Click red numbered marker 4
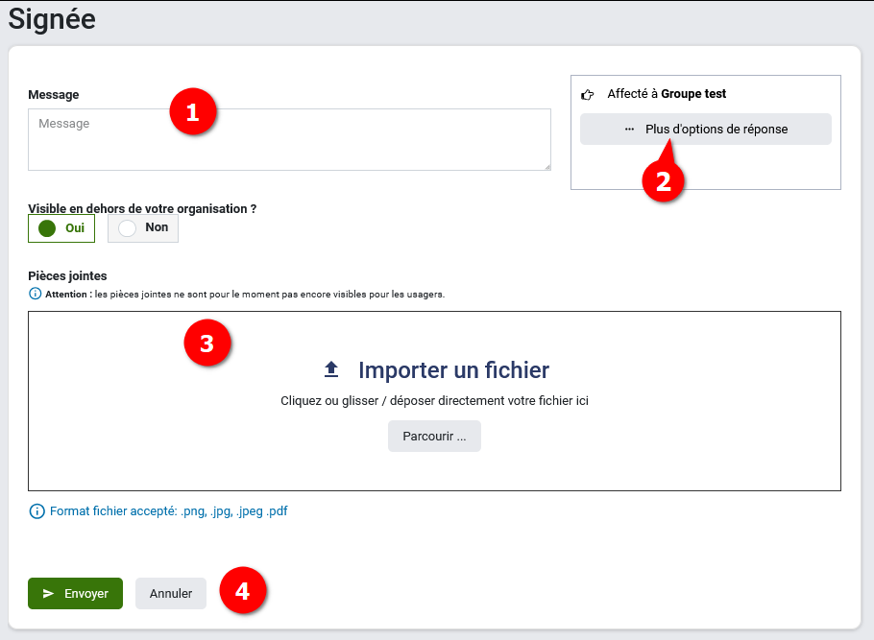This screenshot has width=874, height=640. coord(243,591)
